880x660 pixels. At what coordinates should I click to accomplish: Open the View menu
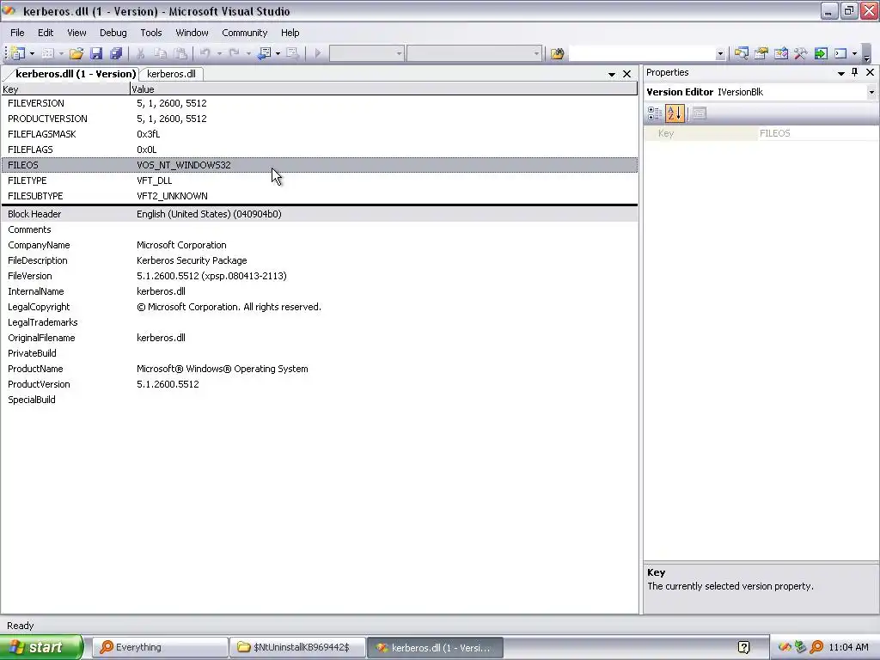[76, 33]
